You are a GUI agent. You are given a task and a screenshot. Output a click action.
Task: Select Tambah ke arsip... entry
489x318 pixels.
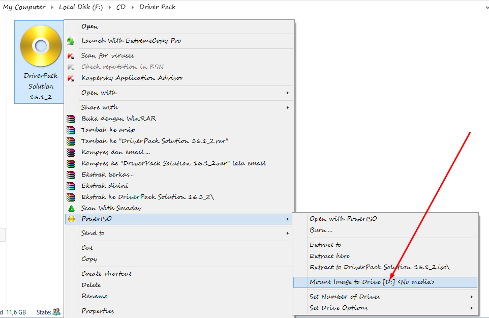(x=179, y=130)
